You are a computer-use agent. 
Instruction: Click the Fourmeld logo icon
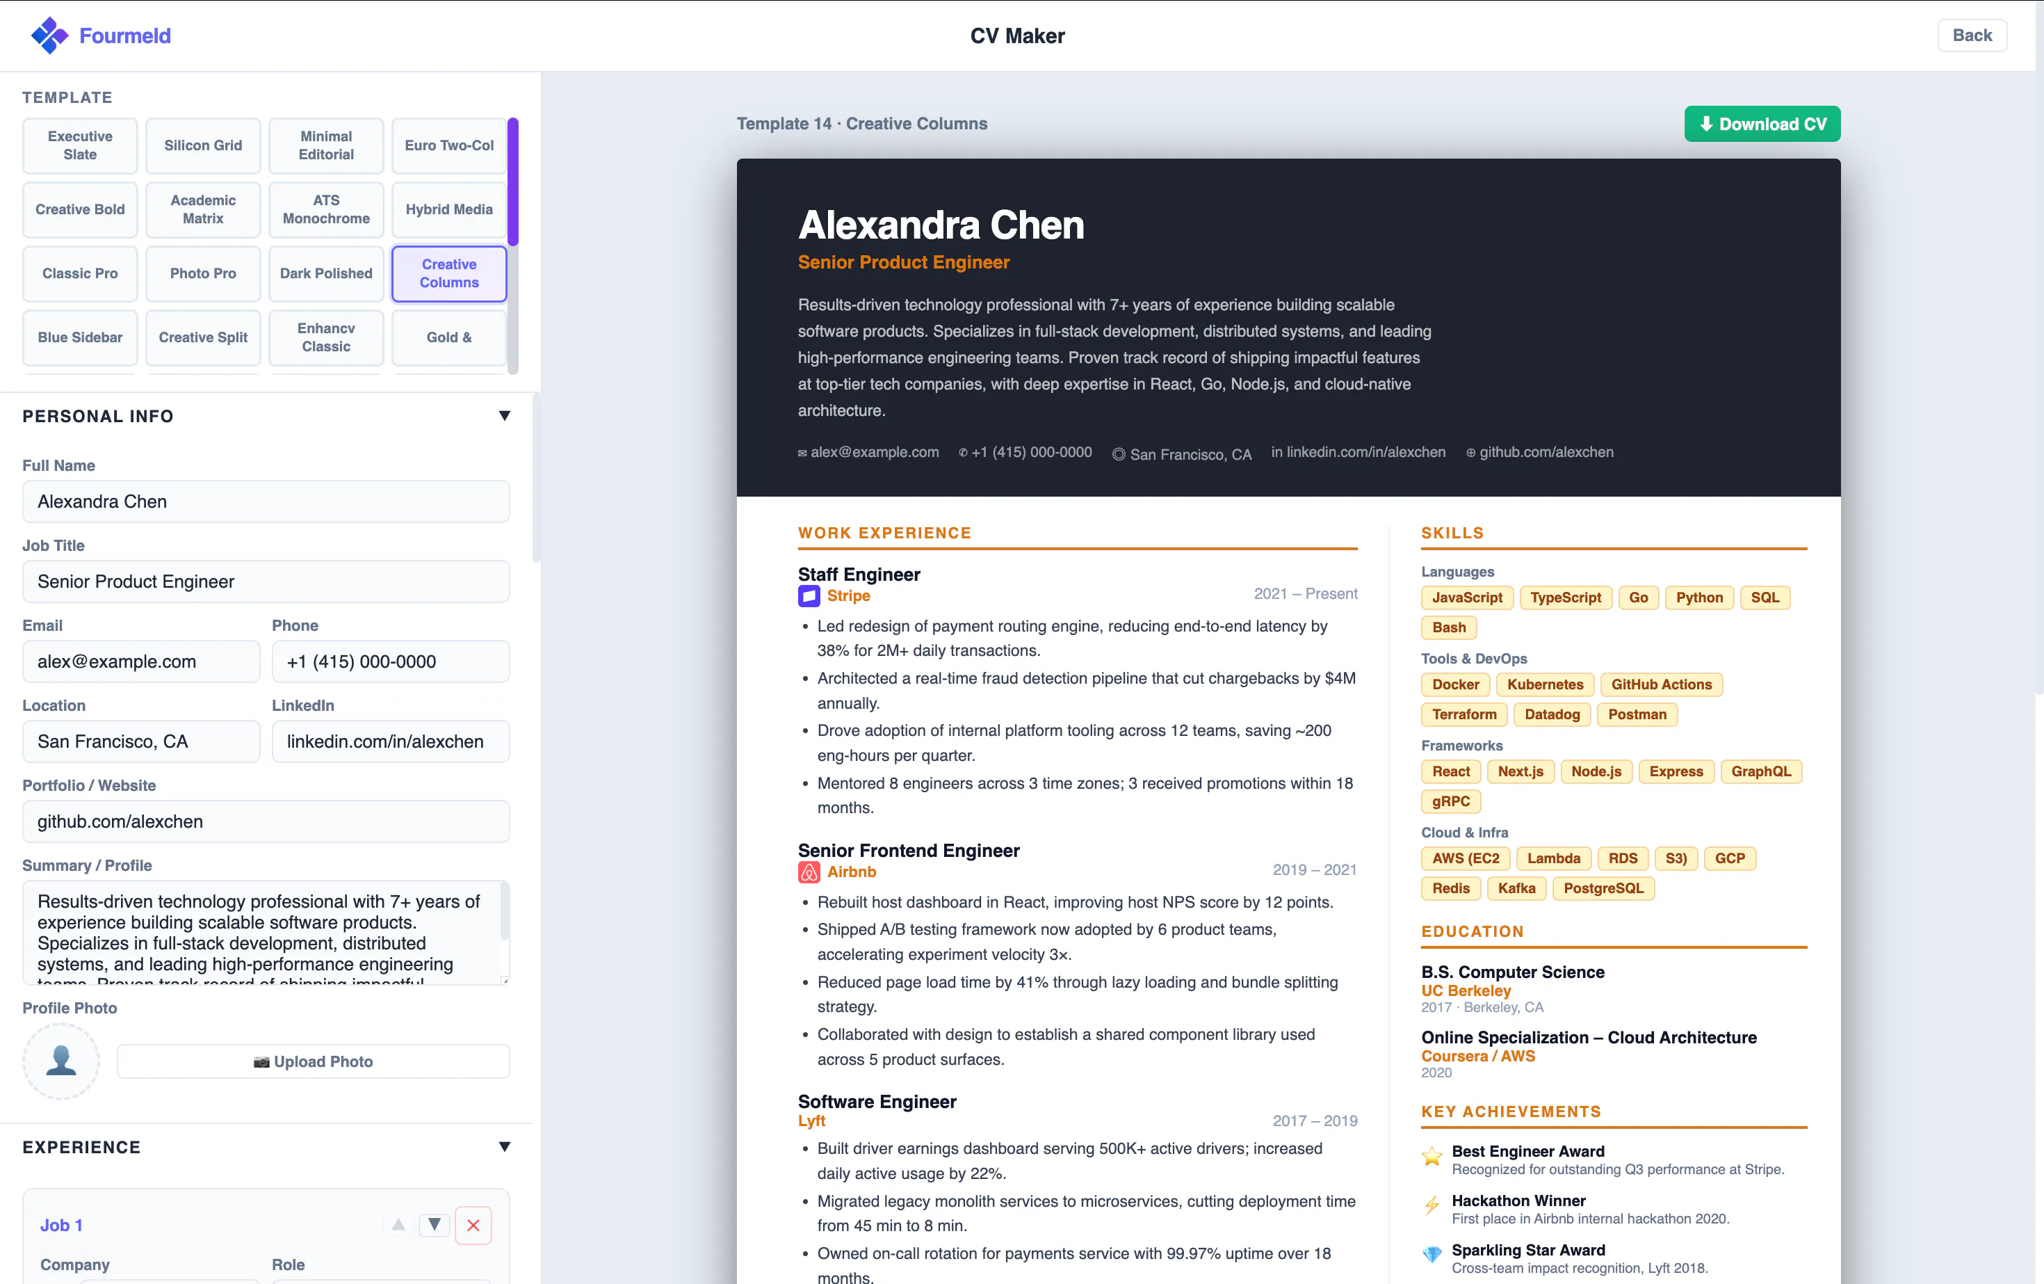(x=49, y=35)
